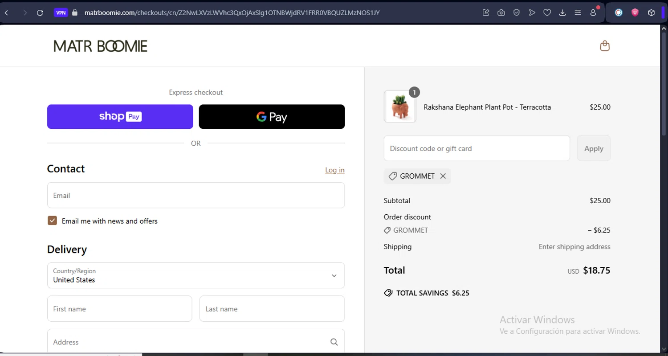Click the browser forward arrow

pos(25,13)
